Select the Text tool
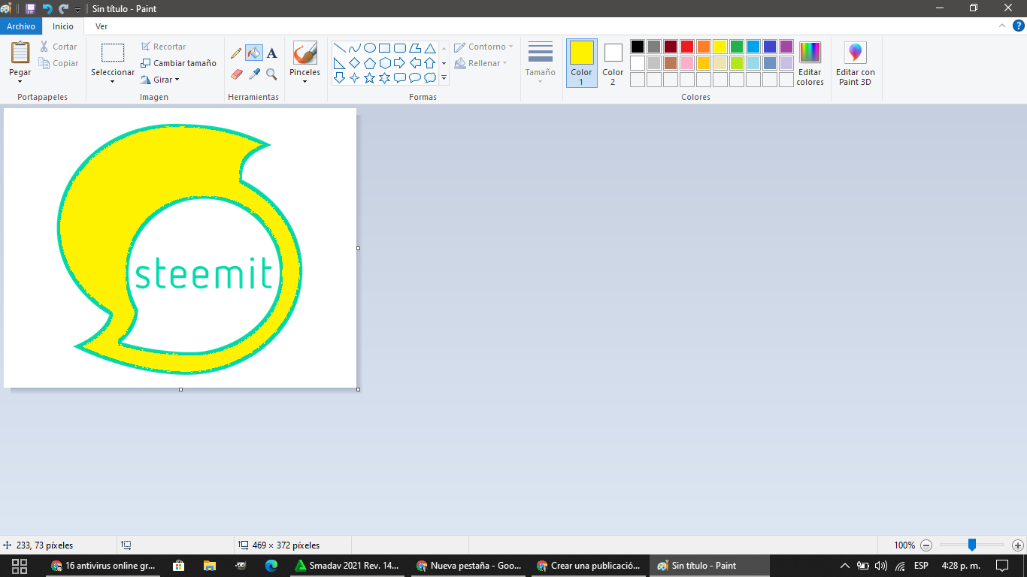1027x577 pixels. pyautogui.click(x=272, y=53)
